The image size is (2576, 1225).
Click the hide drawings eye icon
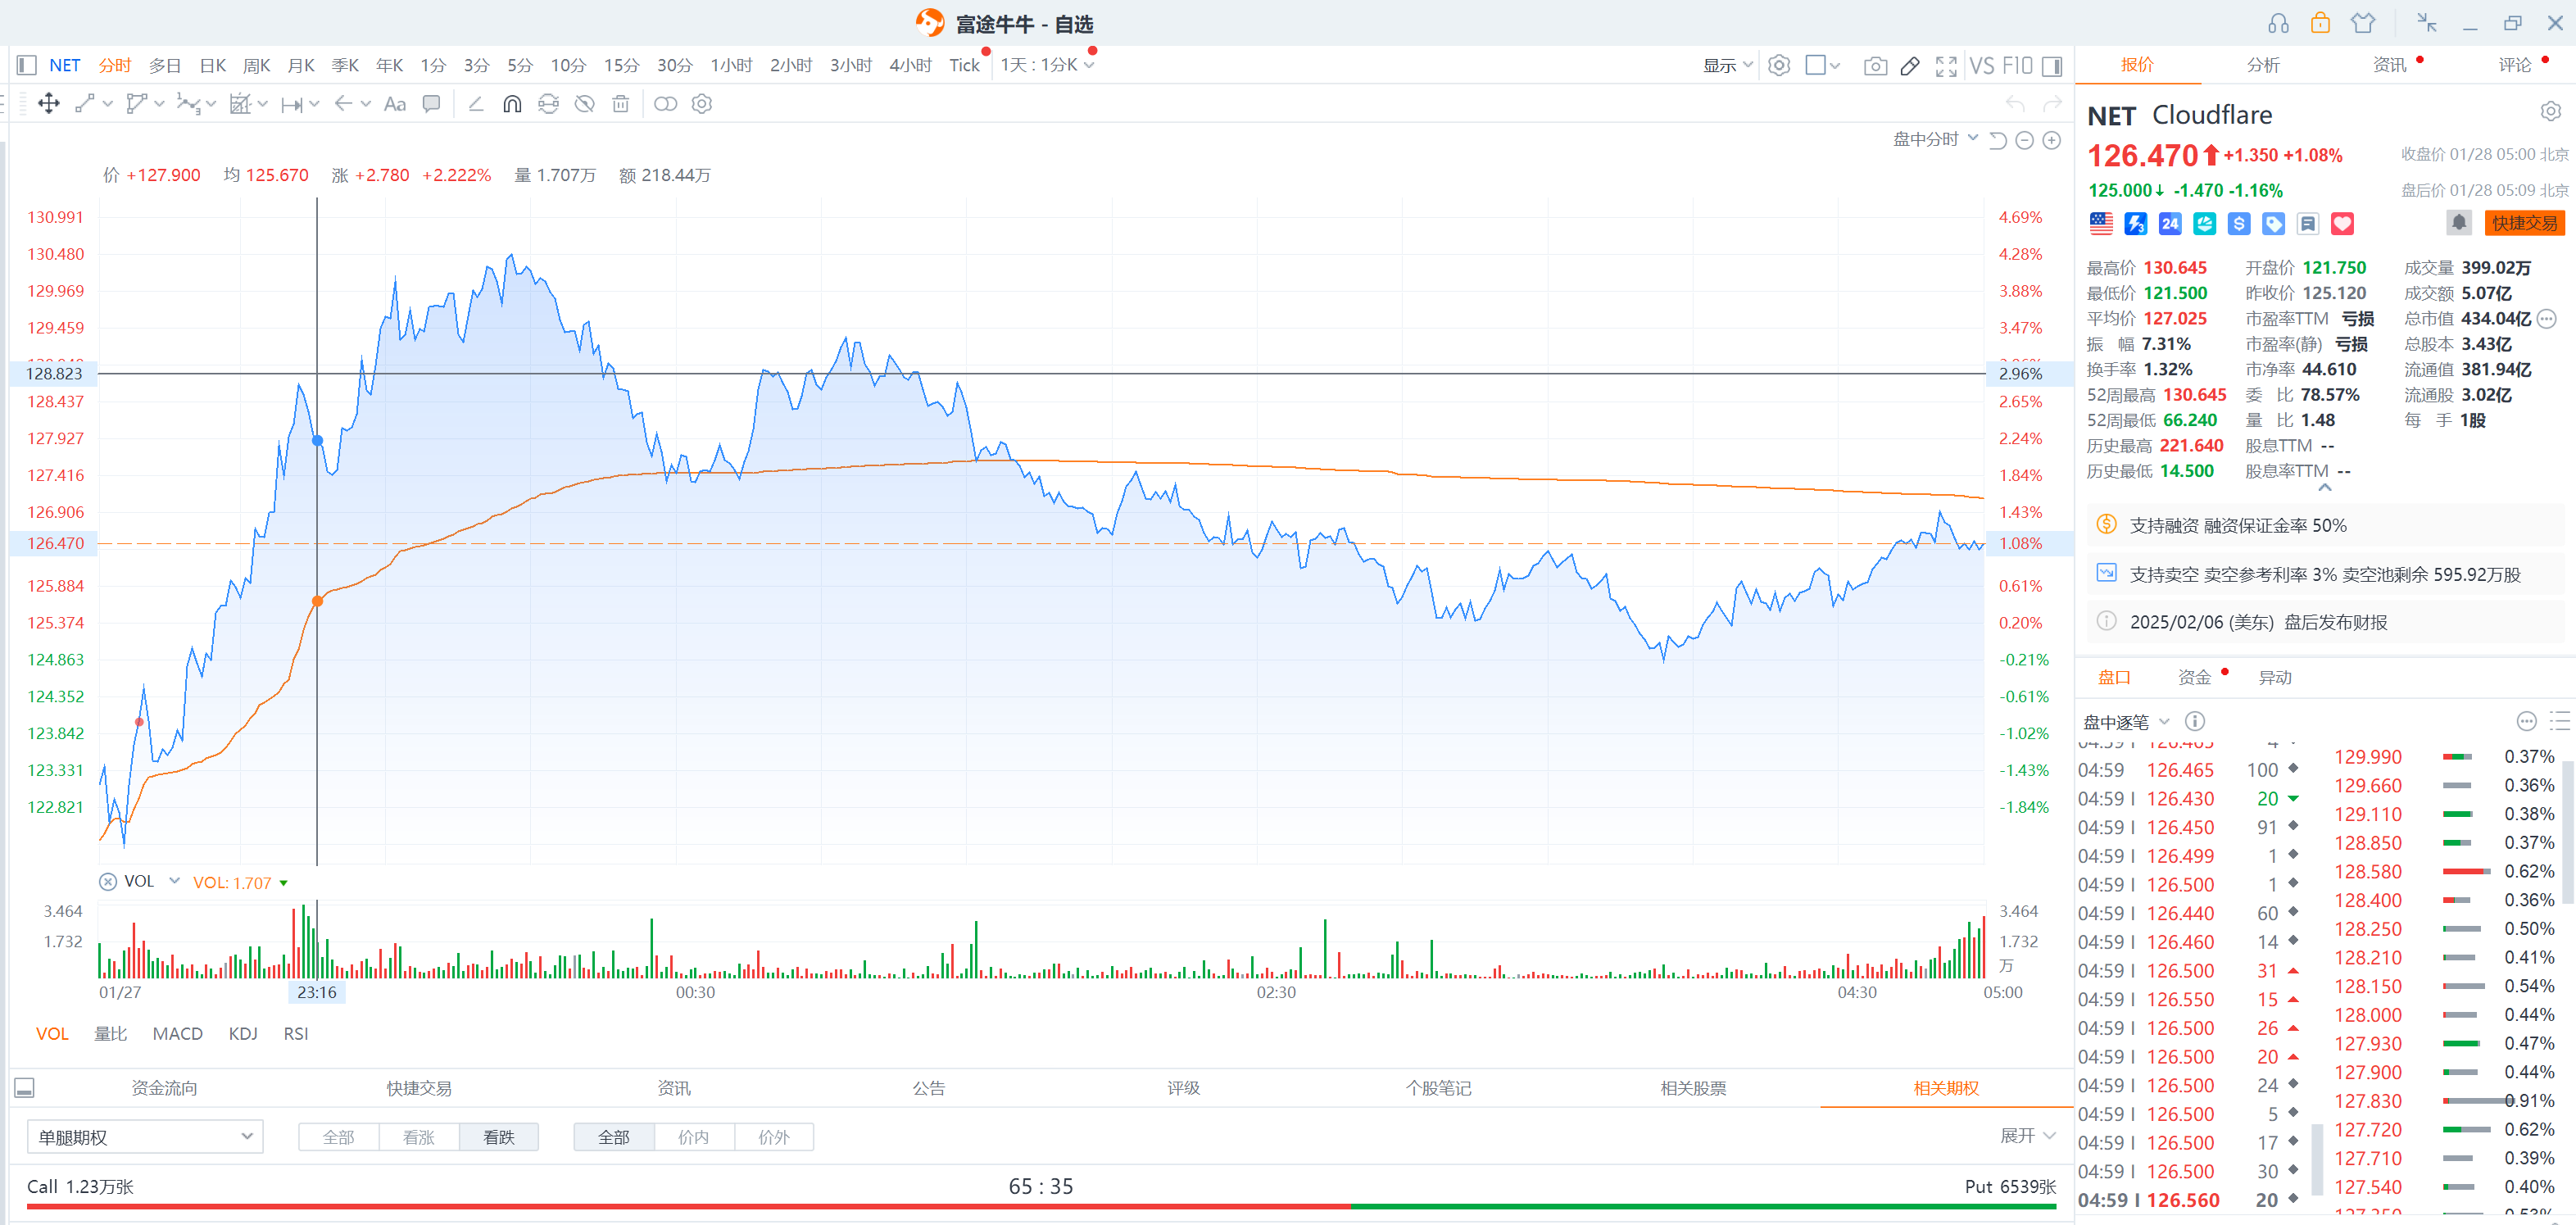(585, 104)
